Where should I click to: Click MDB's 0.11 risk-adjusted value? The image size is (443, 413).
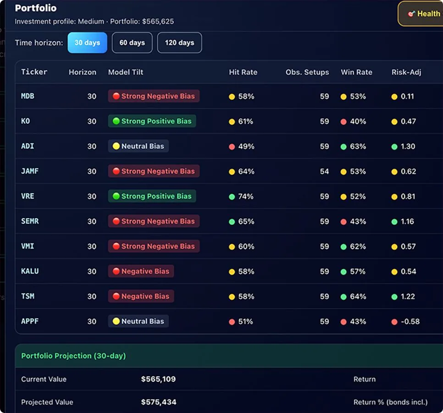[x=407, y=96]
